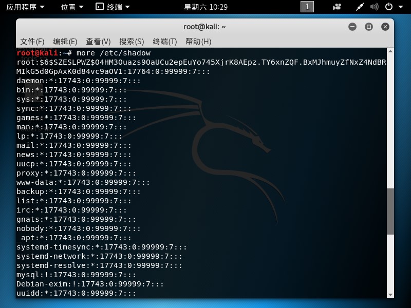Click the daemon:*:17743 line
This screenshot has height=308, width=411.
(x=79, y=81)
